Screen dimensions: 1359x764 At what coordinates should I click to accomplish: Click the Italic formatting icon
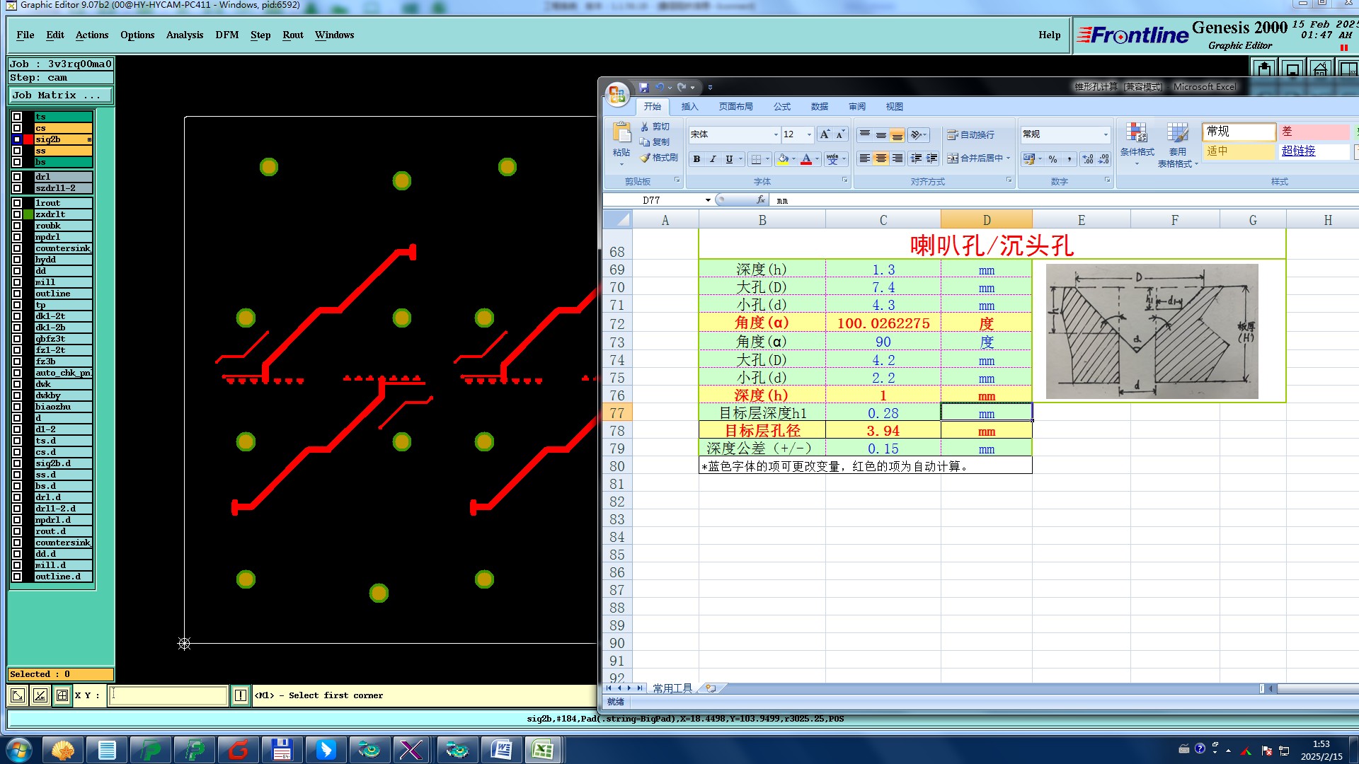[713, 159]
